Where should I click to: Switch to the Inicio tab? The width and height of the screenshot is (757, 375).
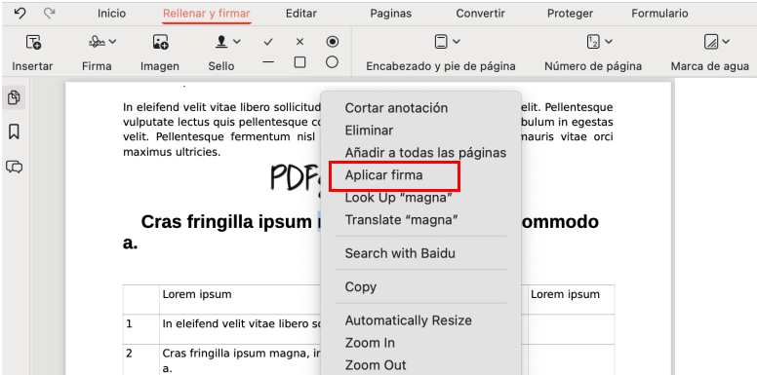click(x=111, y=14)
